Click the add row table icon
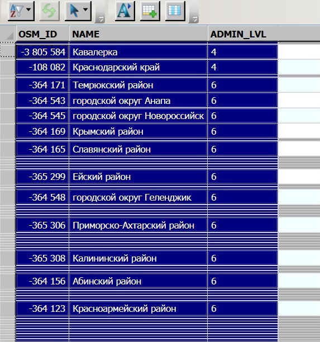This screenshot has height=342, width=320. coord(150,11)
